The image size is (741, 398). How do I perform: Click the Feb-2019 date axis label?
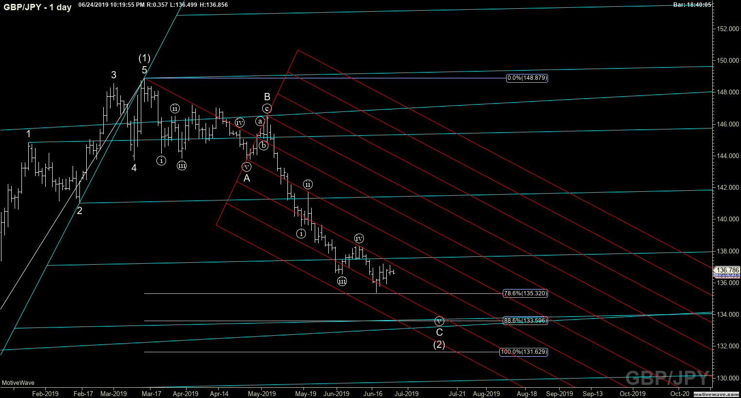coord(45,394)
